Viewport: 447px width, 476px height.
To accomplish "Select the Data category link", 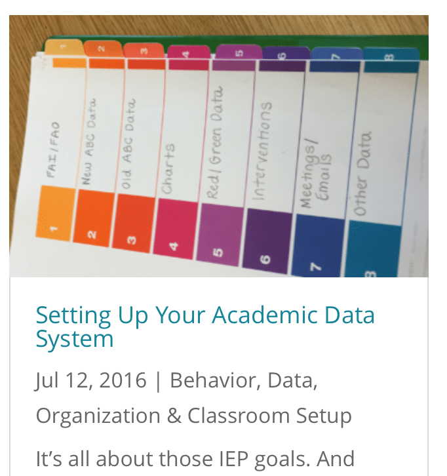I will (292, 380).
